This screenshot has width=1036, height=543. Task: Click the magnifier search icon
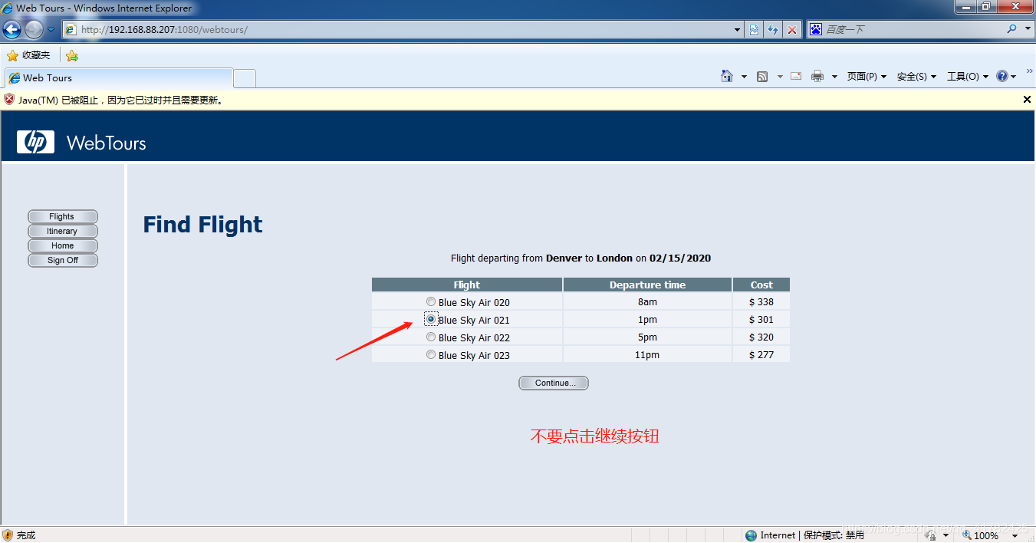[x=1012, y=29]
